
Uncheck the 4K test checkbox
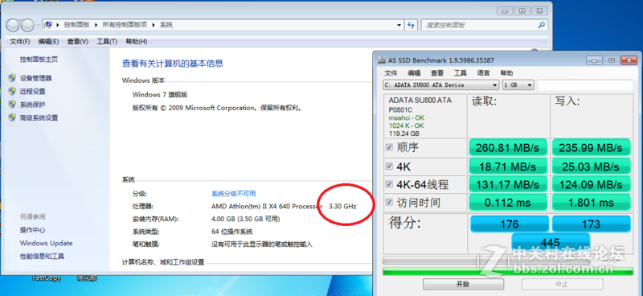pyautogui.click(x=389, y=166)
